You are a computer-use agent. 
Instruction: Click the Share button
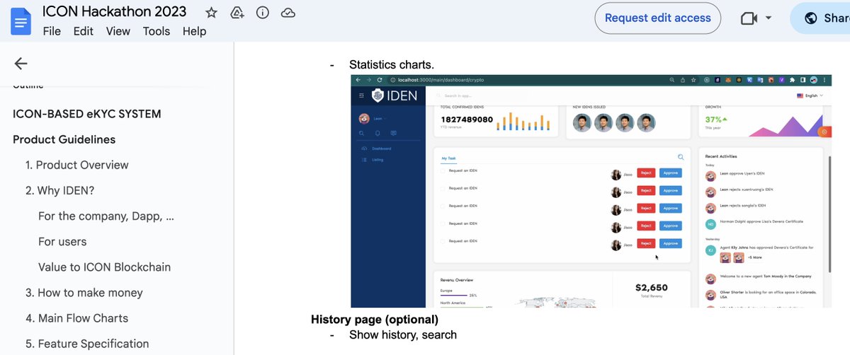point(822,18)
